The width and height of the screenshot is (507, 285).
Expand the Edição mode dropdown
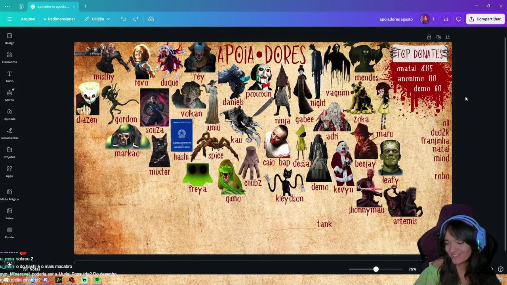tap(97, 19)
